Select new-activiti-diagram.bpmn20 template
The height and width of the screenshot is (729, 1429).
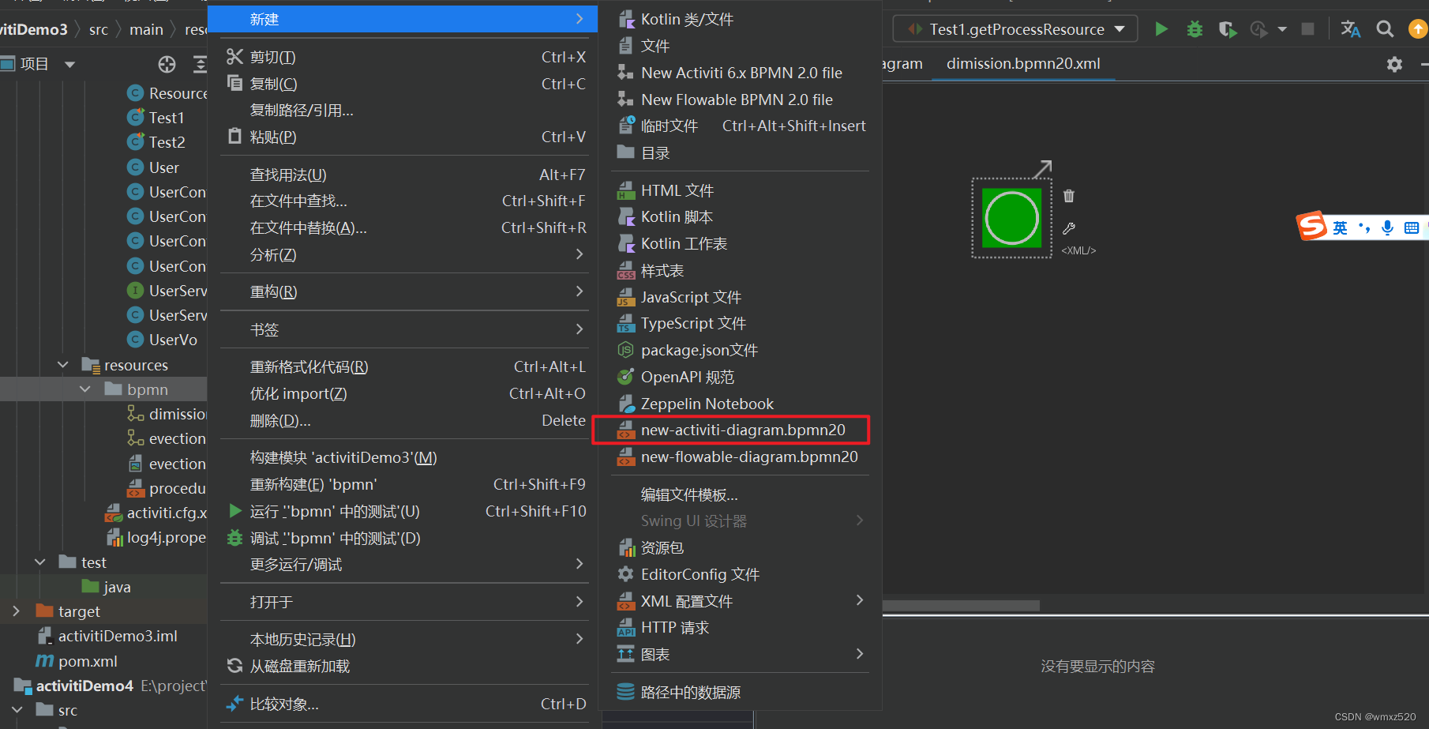coord(740,430)
